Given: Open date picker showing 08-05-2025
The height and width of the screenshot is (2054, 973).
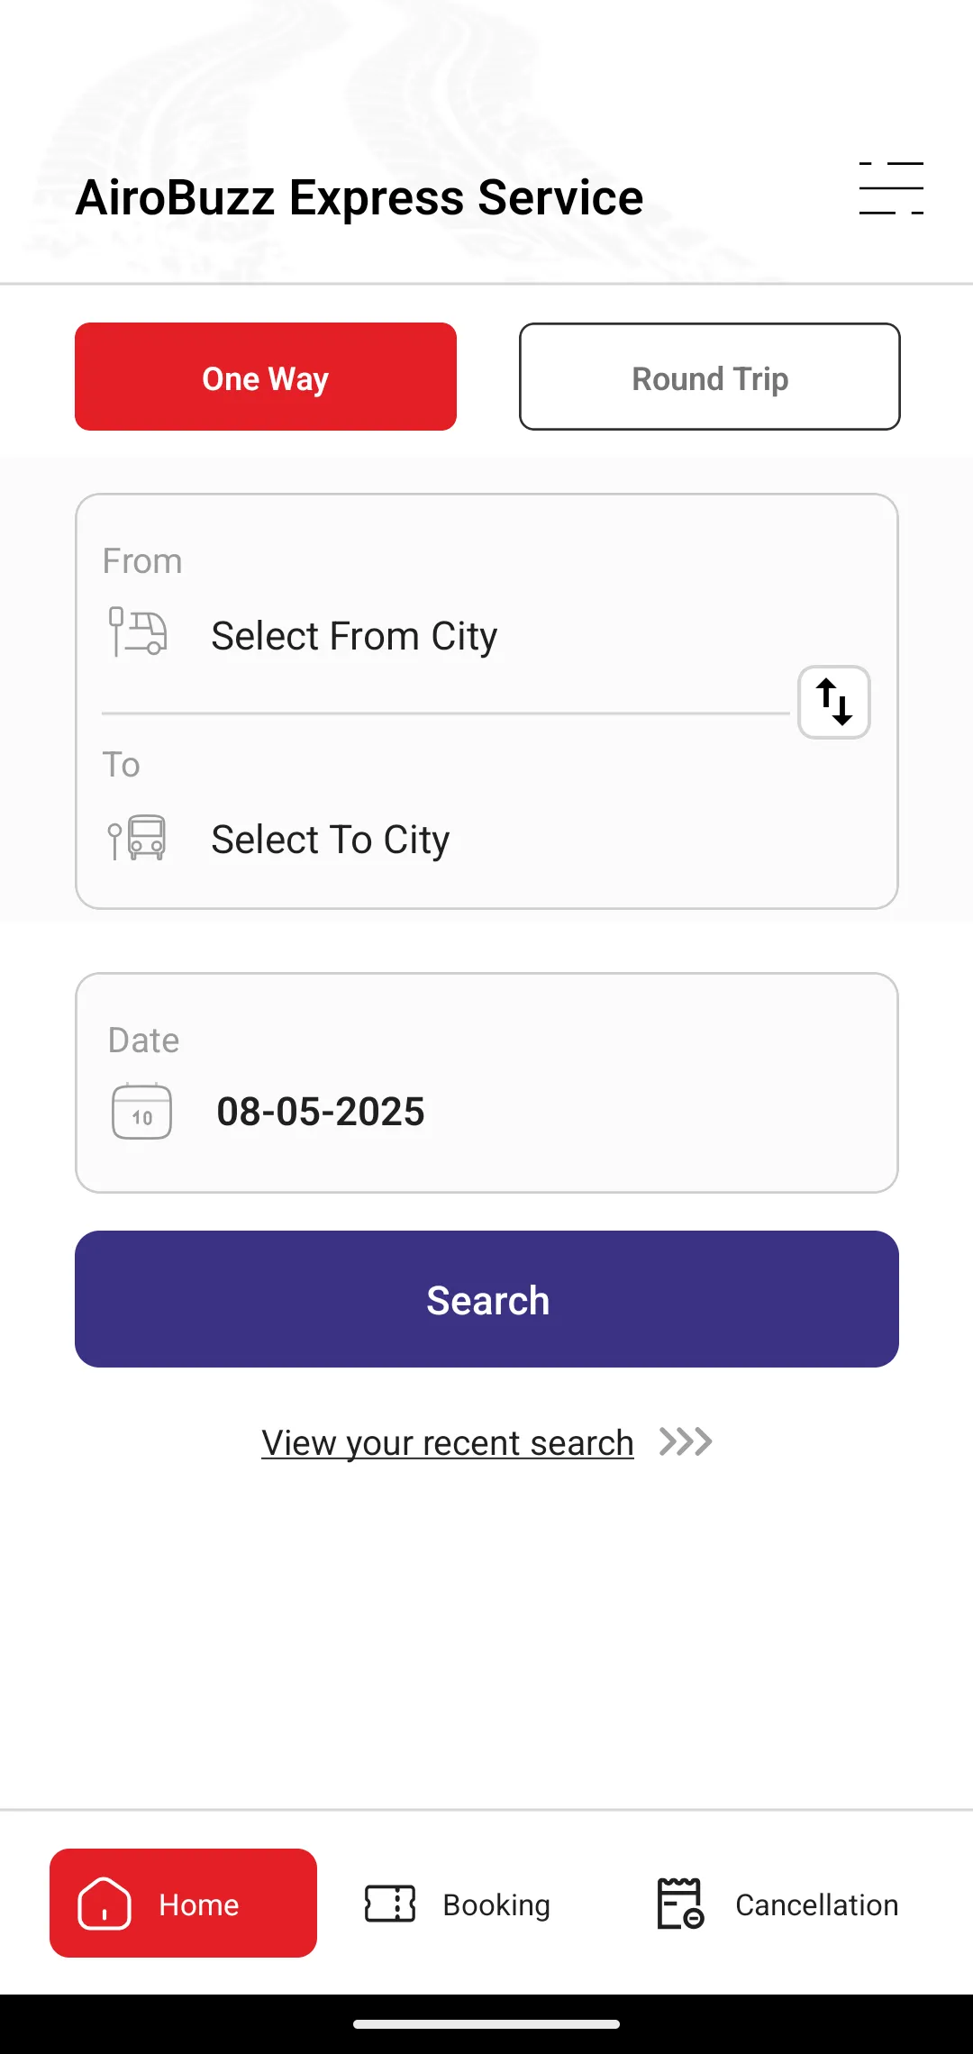Looking at the screenshot, I should pos(321,1112).
